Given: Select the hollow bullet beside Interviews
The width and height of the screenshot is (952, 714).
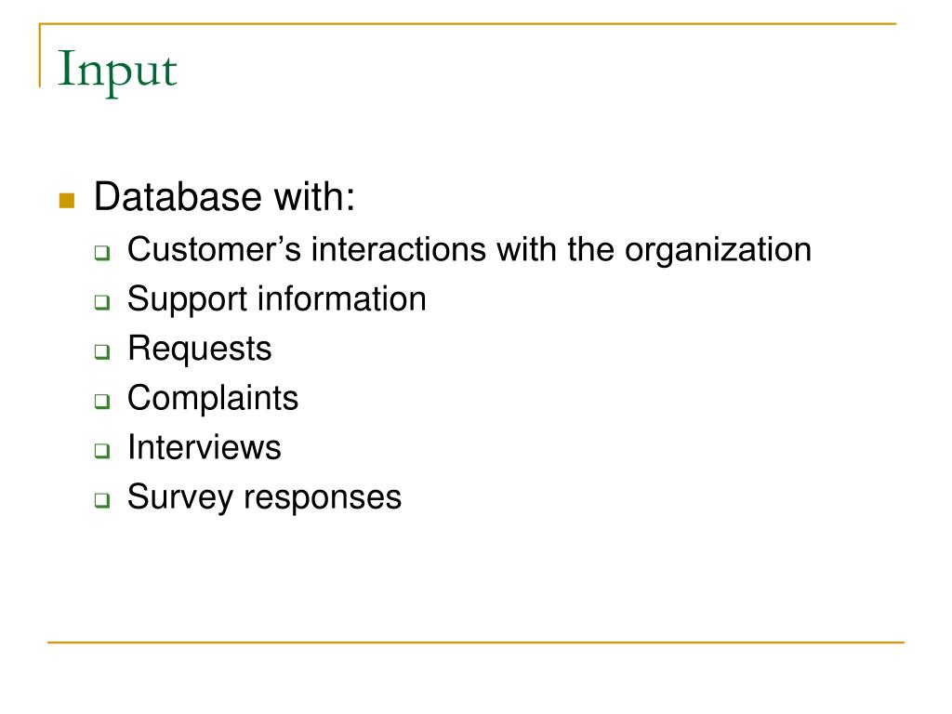Looking at the screenshot, I should [x=102, y=451].
